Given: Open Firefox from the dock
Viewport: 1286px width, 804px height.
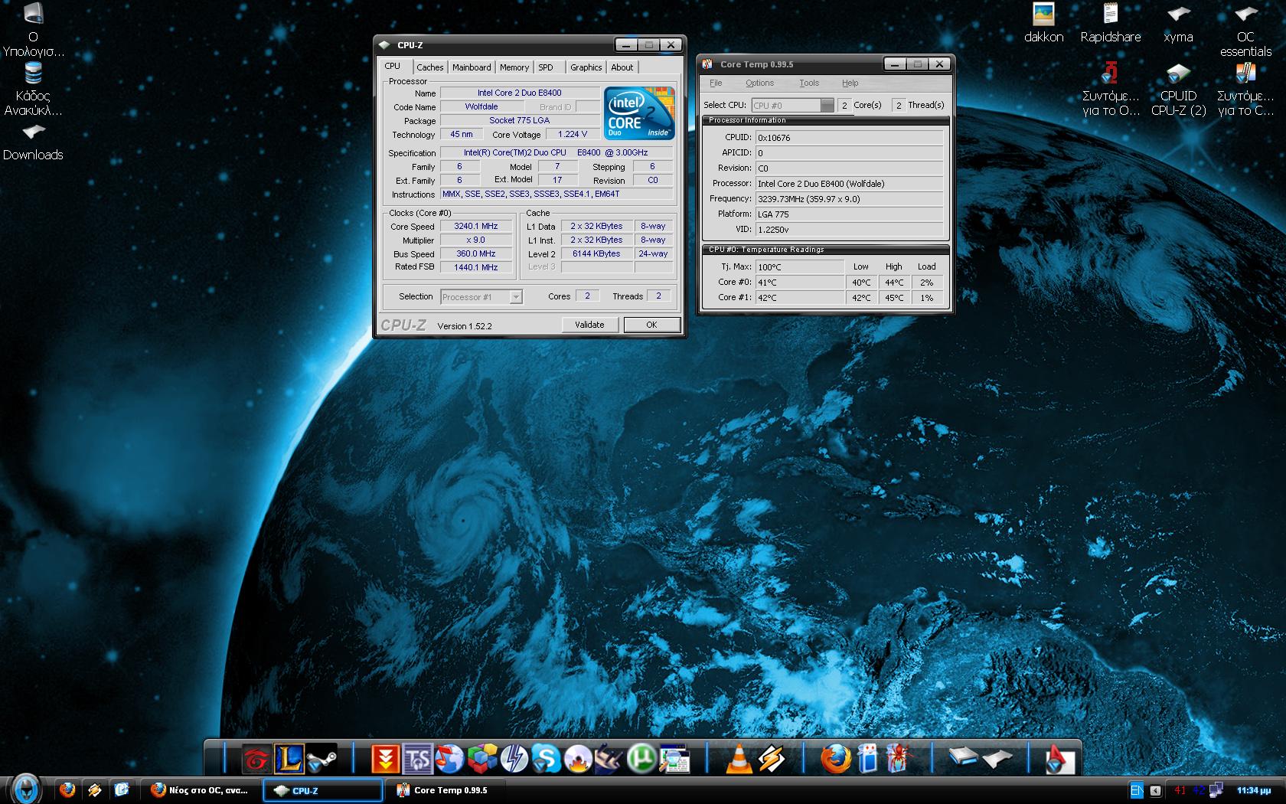Looking at the screenshot, I should click(x=835, y=759).
